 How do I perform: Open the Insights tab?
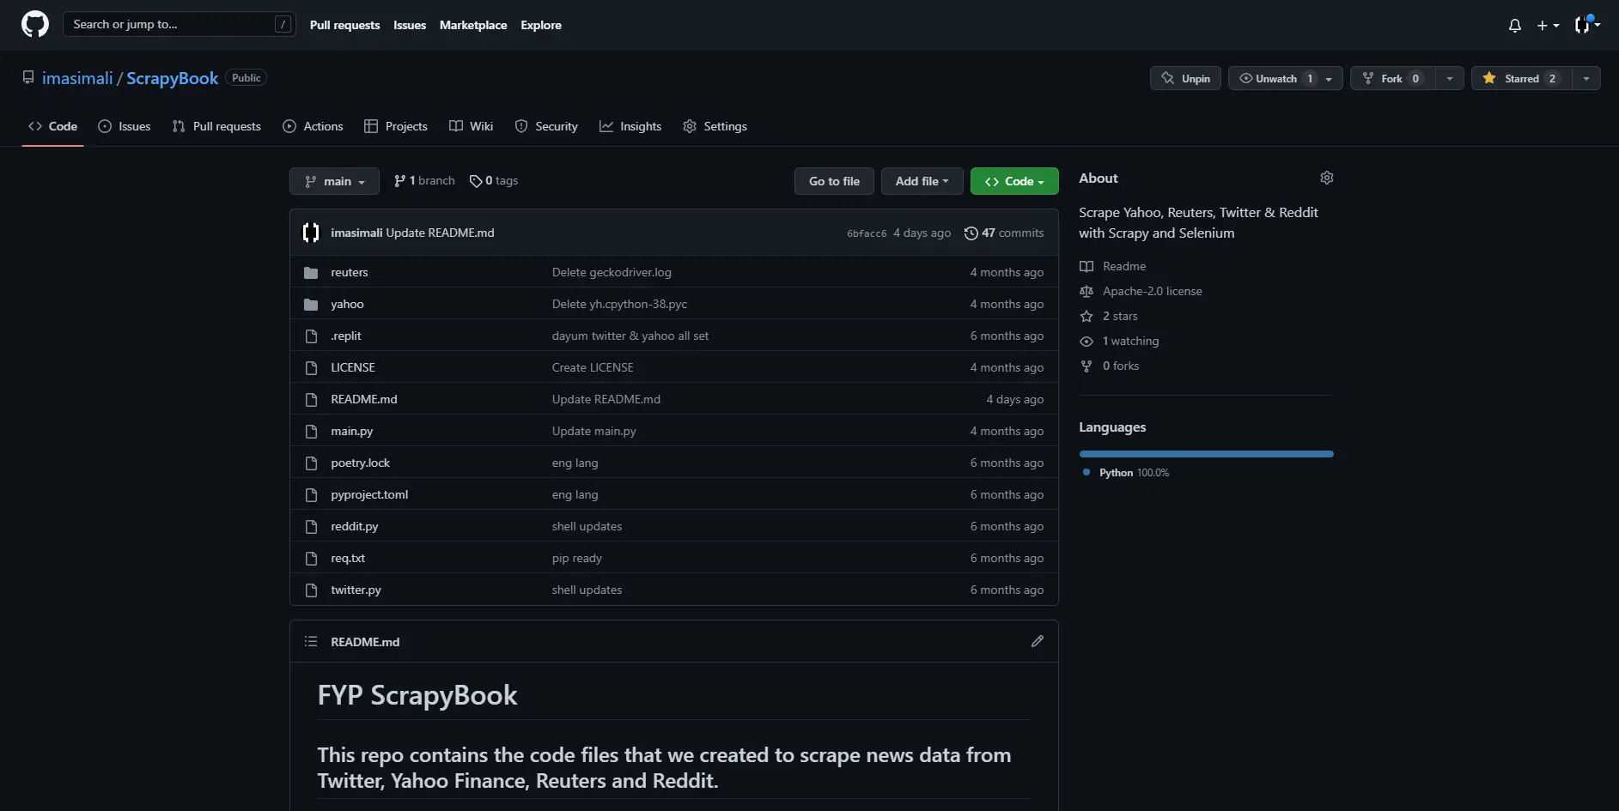click(630, 126)
